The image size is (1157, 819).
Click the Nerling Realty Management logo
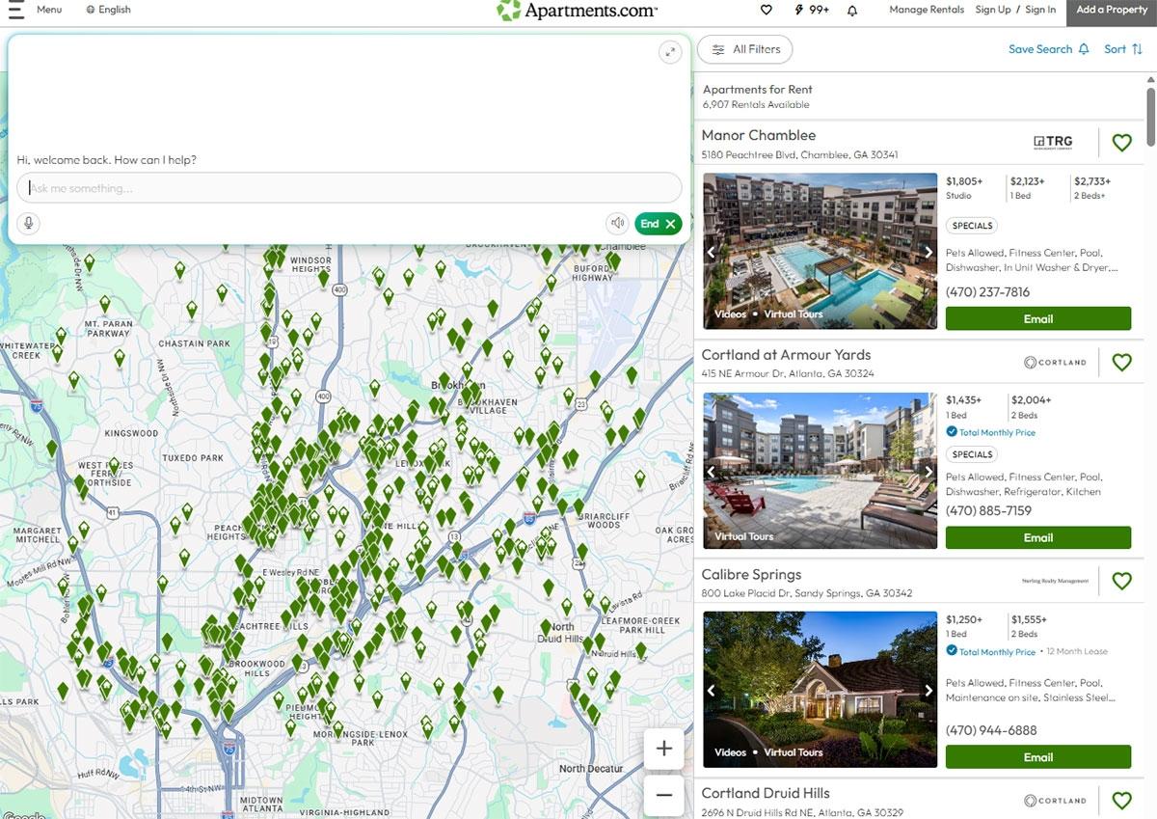1055,581
